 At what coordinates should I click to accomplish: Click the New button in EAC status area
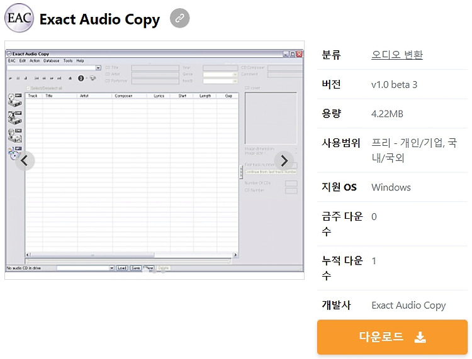[149, 268]
